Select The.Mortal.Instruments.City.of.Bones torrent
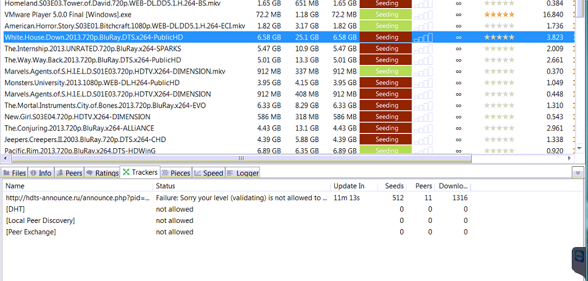 click(105, 106)
